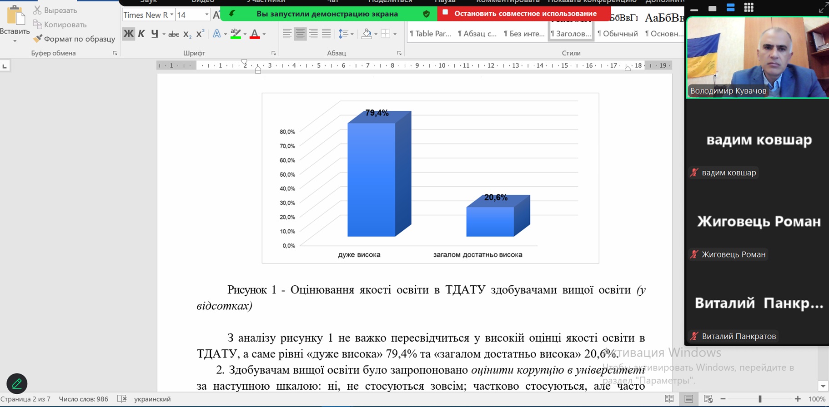The height and width of the screenshot is (407, 829).
Task: Open the Звук item in Zoom toolbar
Action: (x=148, y=2)
